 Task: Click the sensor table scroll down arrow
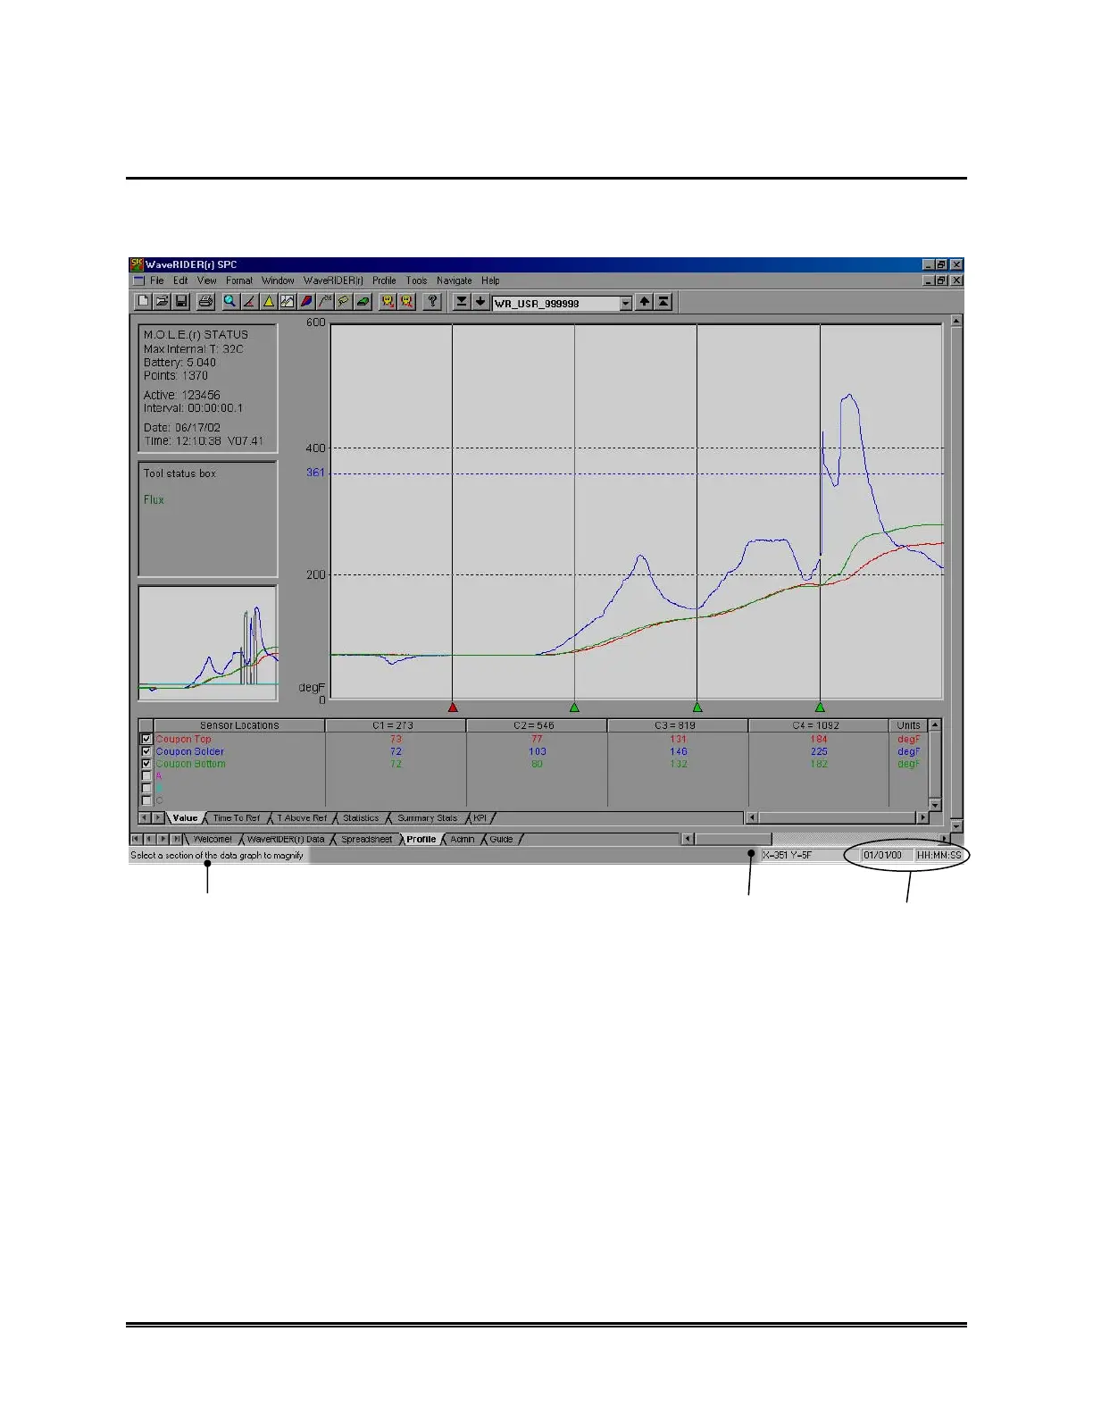pos(935,805)
